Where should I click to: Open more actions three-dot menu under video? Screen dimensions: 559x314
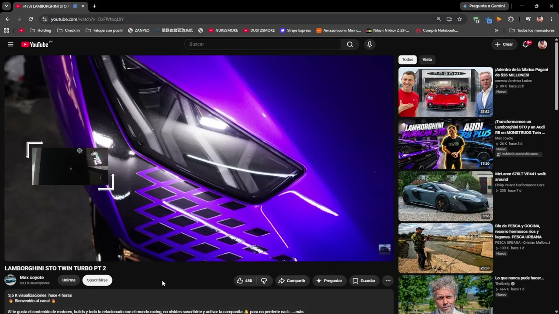pyautogui.click(x=387, y=281)
